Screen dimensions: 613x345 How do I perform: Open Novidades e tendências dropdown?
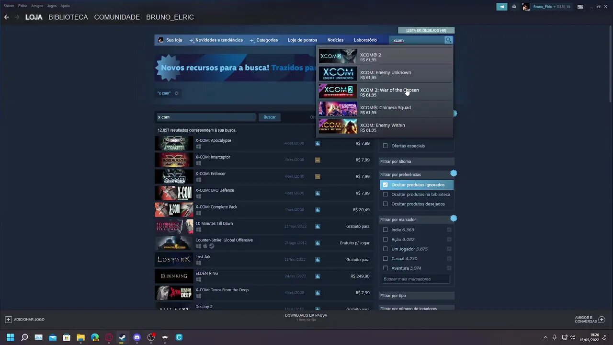[216, 40]
